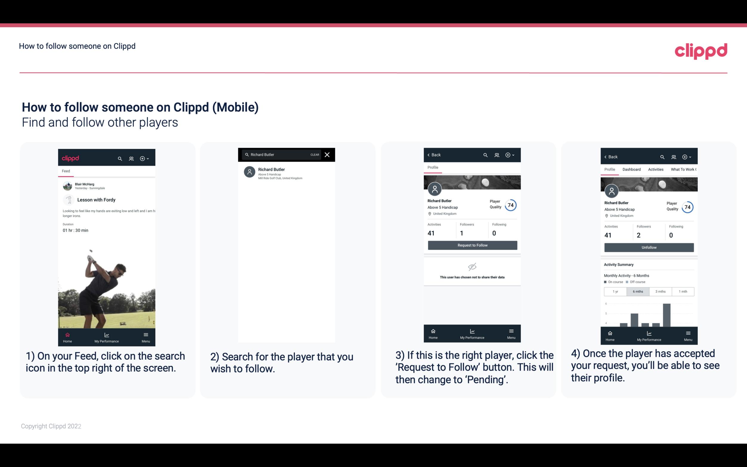This screenshot has width=747, height=467.
Task: Select the Activities tab on player page
Action: pyautogui.click(x=655, y=169)
